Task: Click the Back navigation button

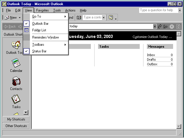Action: [10, 26]
